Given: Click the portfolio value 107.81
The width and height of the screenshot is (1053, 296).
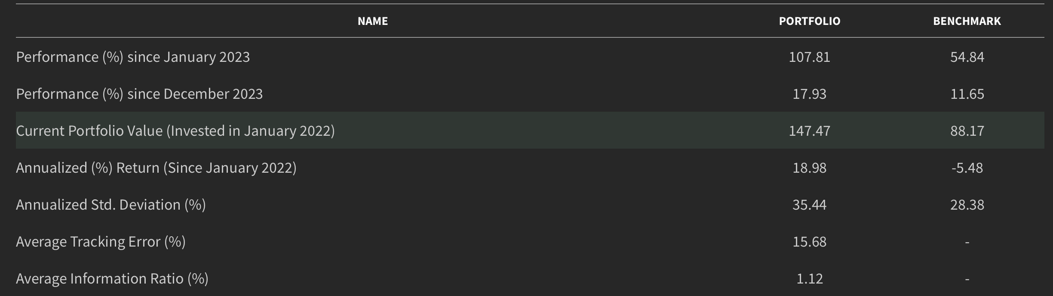Looking at the screenshot, I should coord(810,57).
